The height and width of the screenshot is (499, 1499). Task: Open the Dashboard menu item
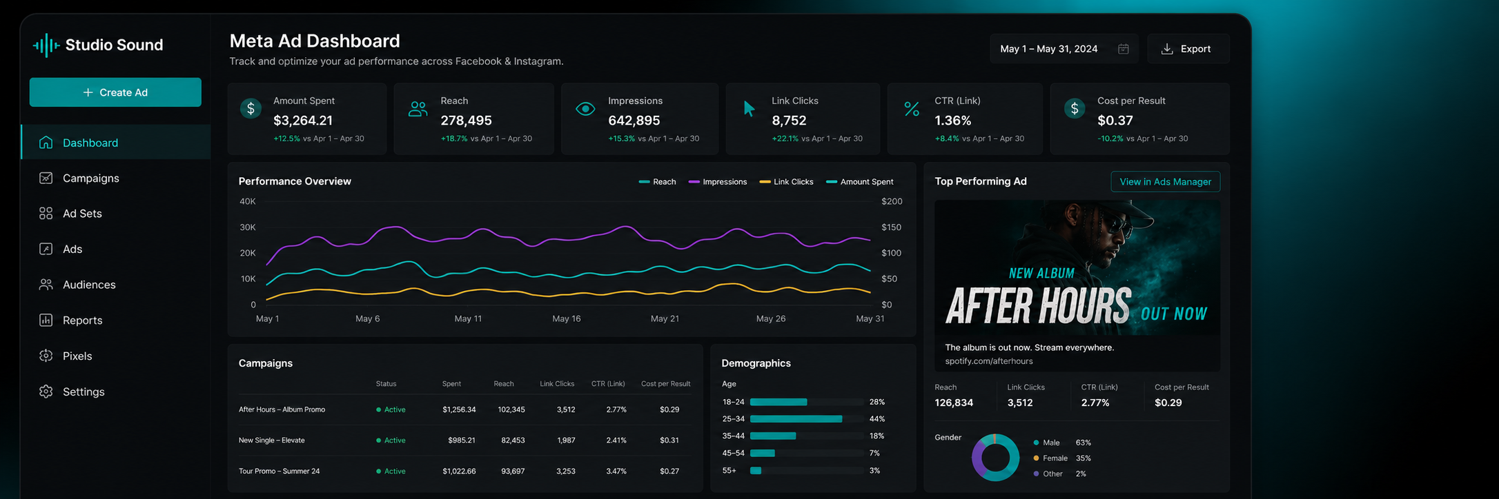pyautogui.click(x=116, y=142)
